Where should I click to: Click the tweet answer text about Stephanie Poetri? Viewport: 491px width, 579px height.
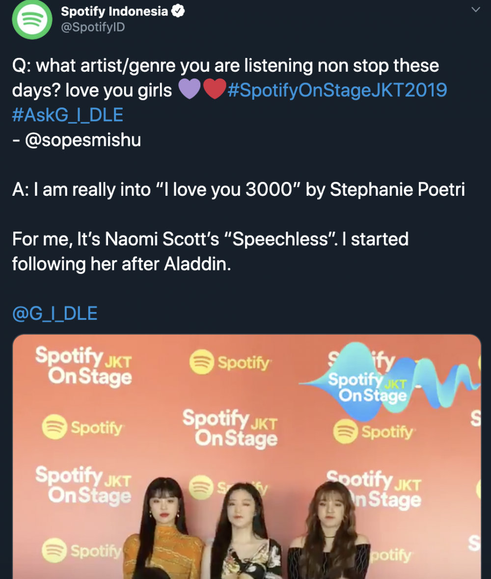(238, 189)
